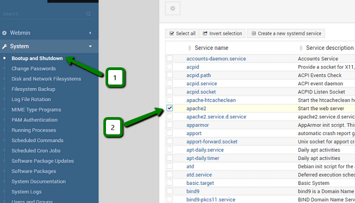Sort by Service description column arrows
The width and height of the screenshot is (355, 203).
(x=301, y=48)
